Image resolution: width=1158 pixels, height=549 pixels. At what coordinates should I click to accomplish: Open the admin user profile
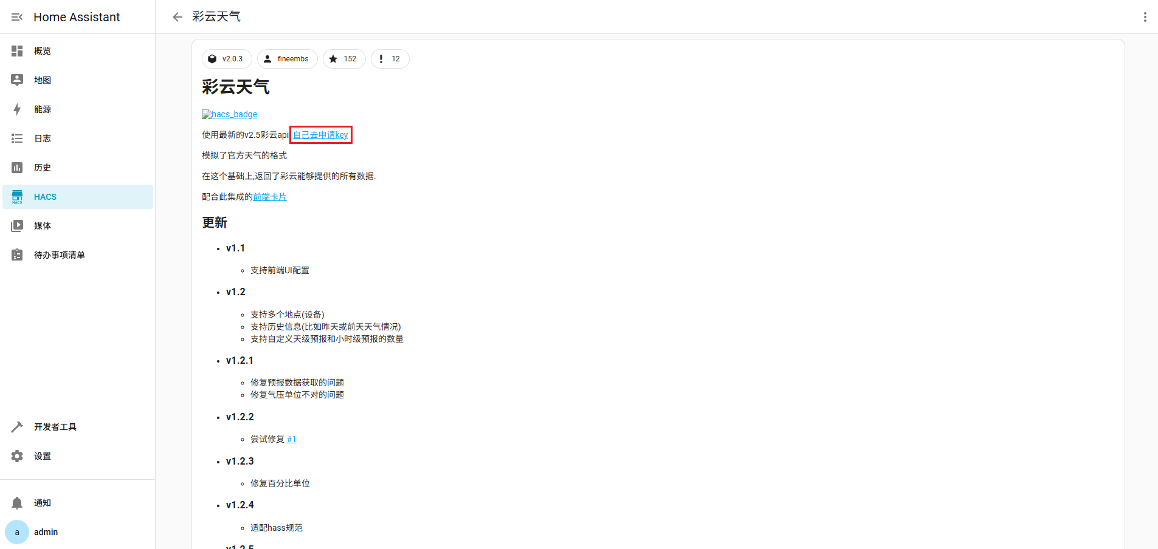[x=46, y=532]
